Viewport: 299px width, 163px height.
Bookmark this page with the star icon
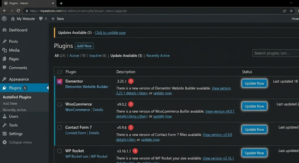coord(291,11)
